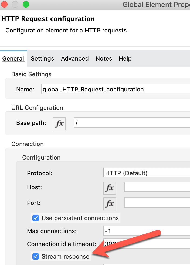Click into the Name text field
This screenshot has width=190, height=265.
tap(116, 89)
